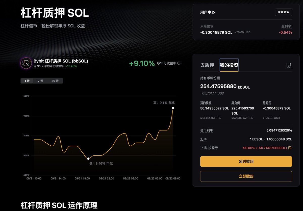Open the net APY info tooltip icon
This screenshot has width=303, height=211.
pos(179,63)
